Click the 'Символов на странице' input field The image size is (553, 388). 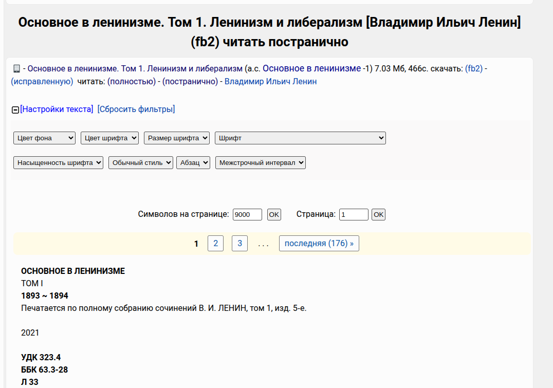(247, 214)
